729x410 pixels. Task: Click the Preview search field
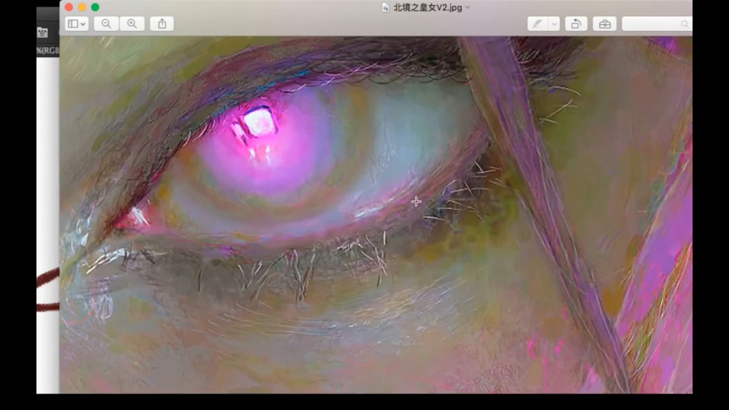[x=657, y=24]
